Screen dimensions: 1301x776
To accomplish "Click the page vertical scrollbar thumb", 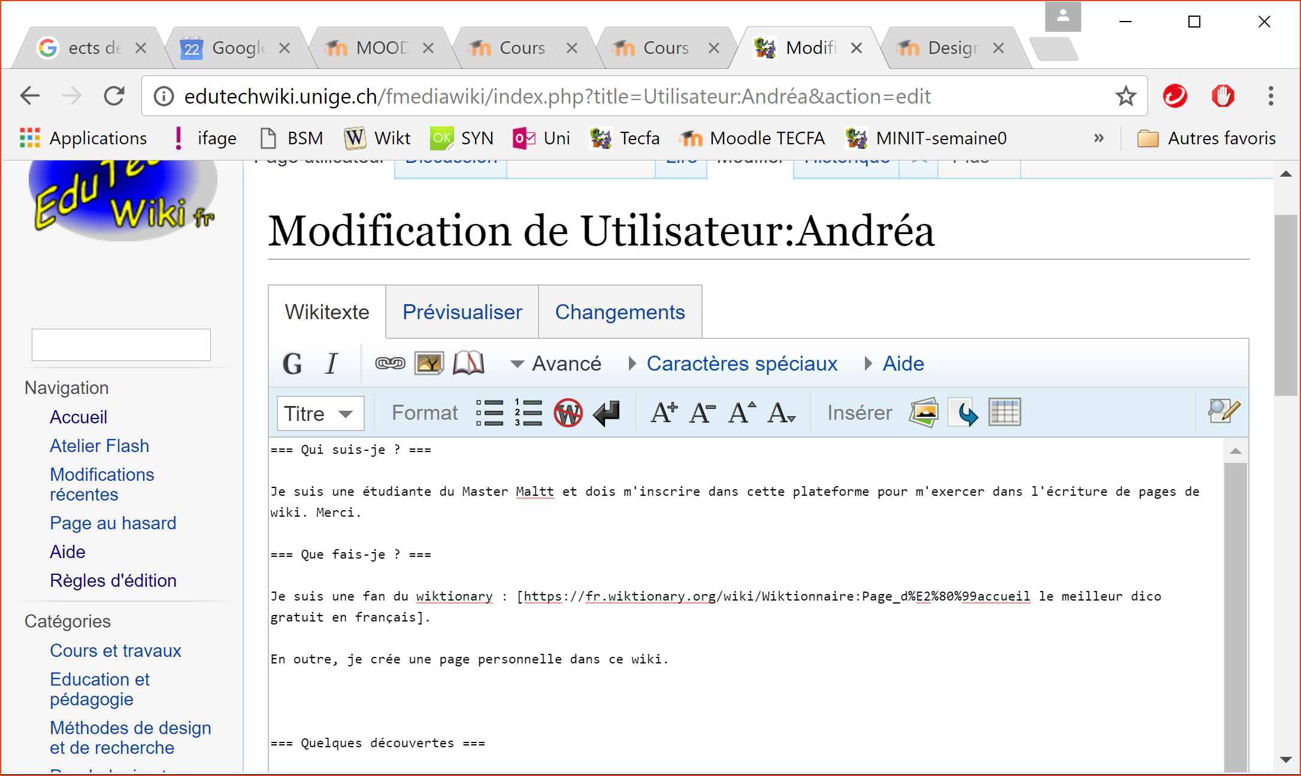I will point(1285,305).
